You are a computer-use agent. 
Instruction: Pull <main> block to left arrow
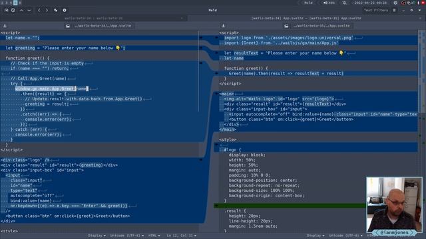tap(216, 94)
